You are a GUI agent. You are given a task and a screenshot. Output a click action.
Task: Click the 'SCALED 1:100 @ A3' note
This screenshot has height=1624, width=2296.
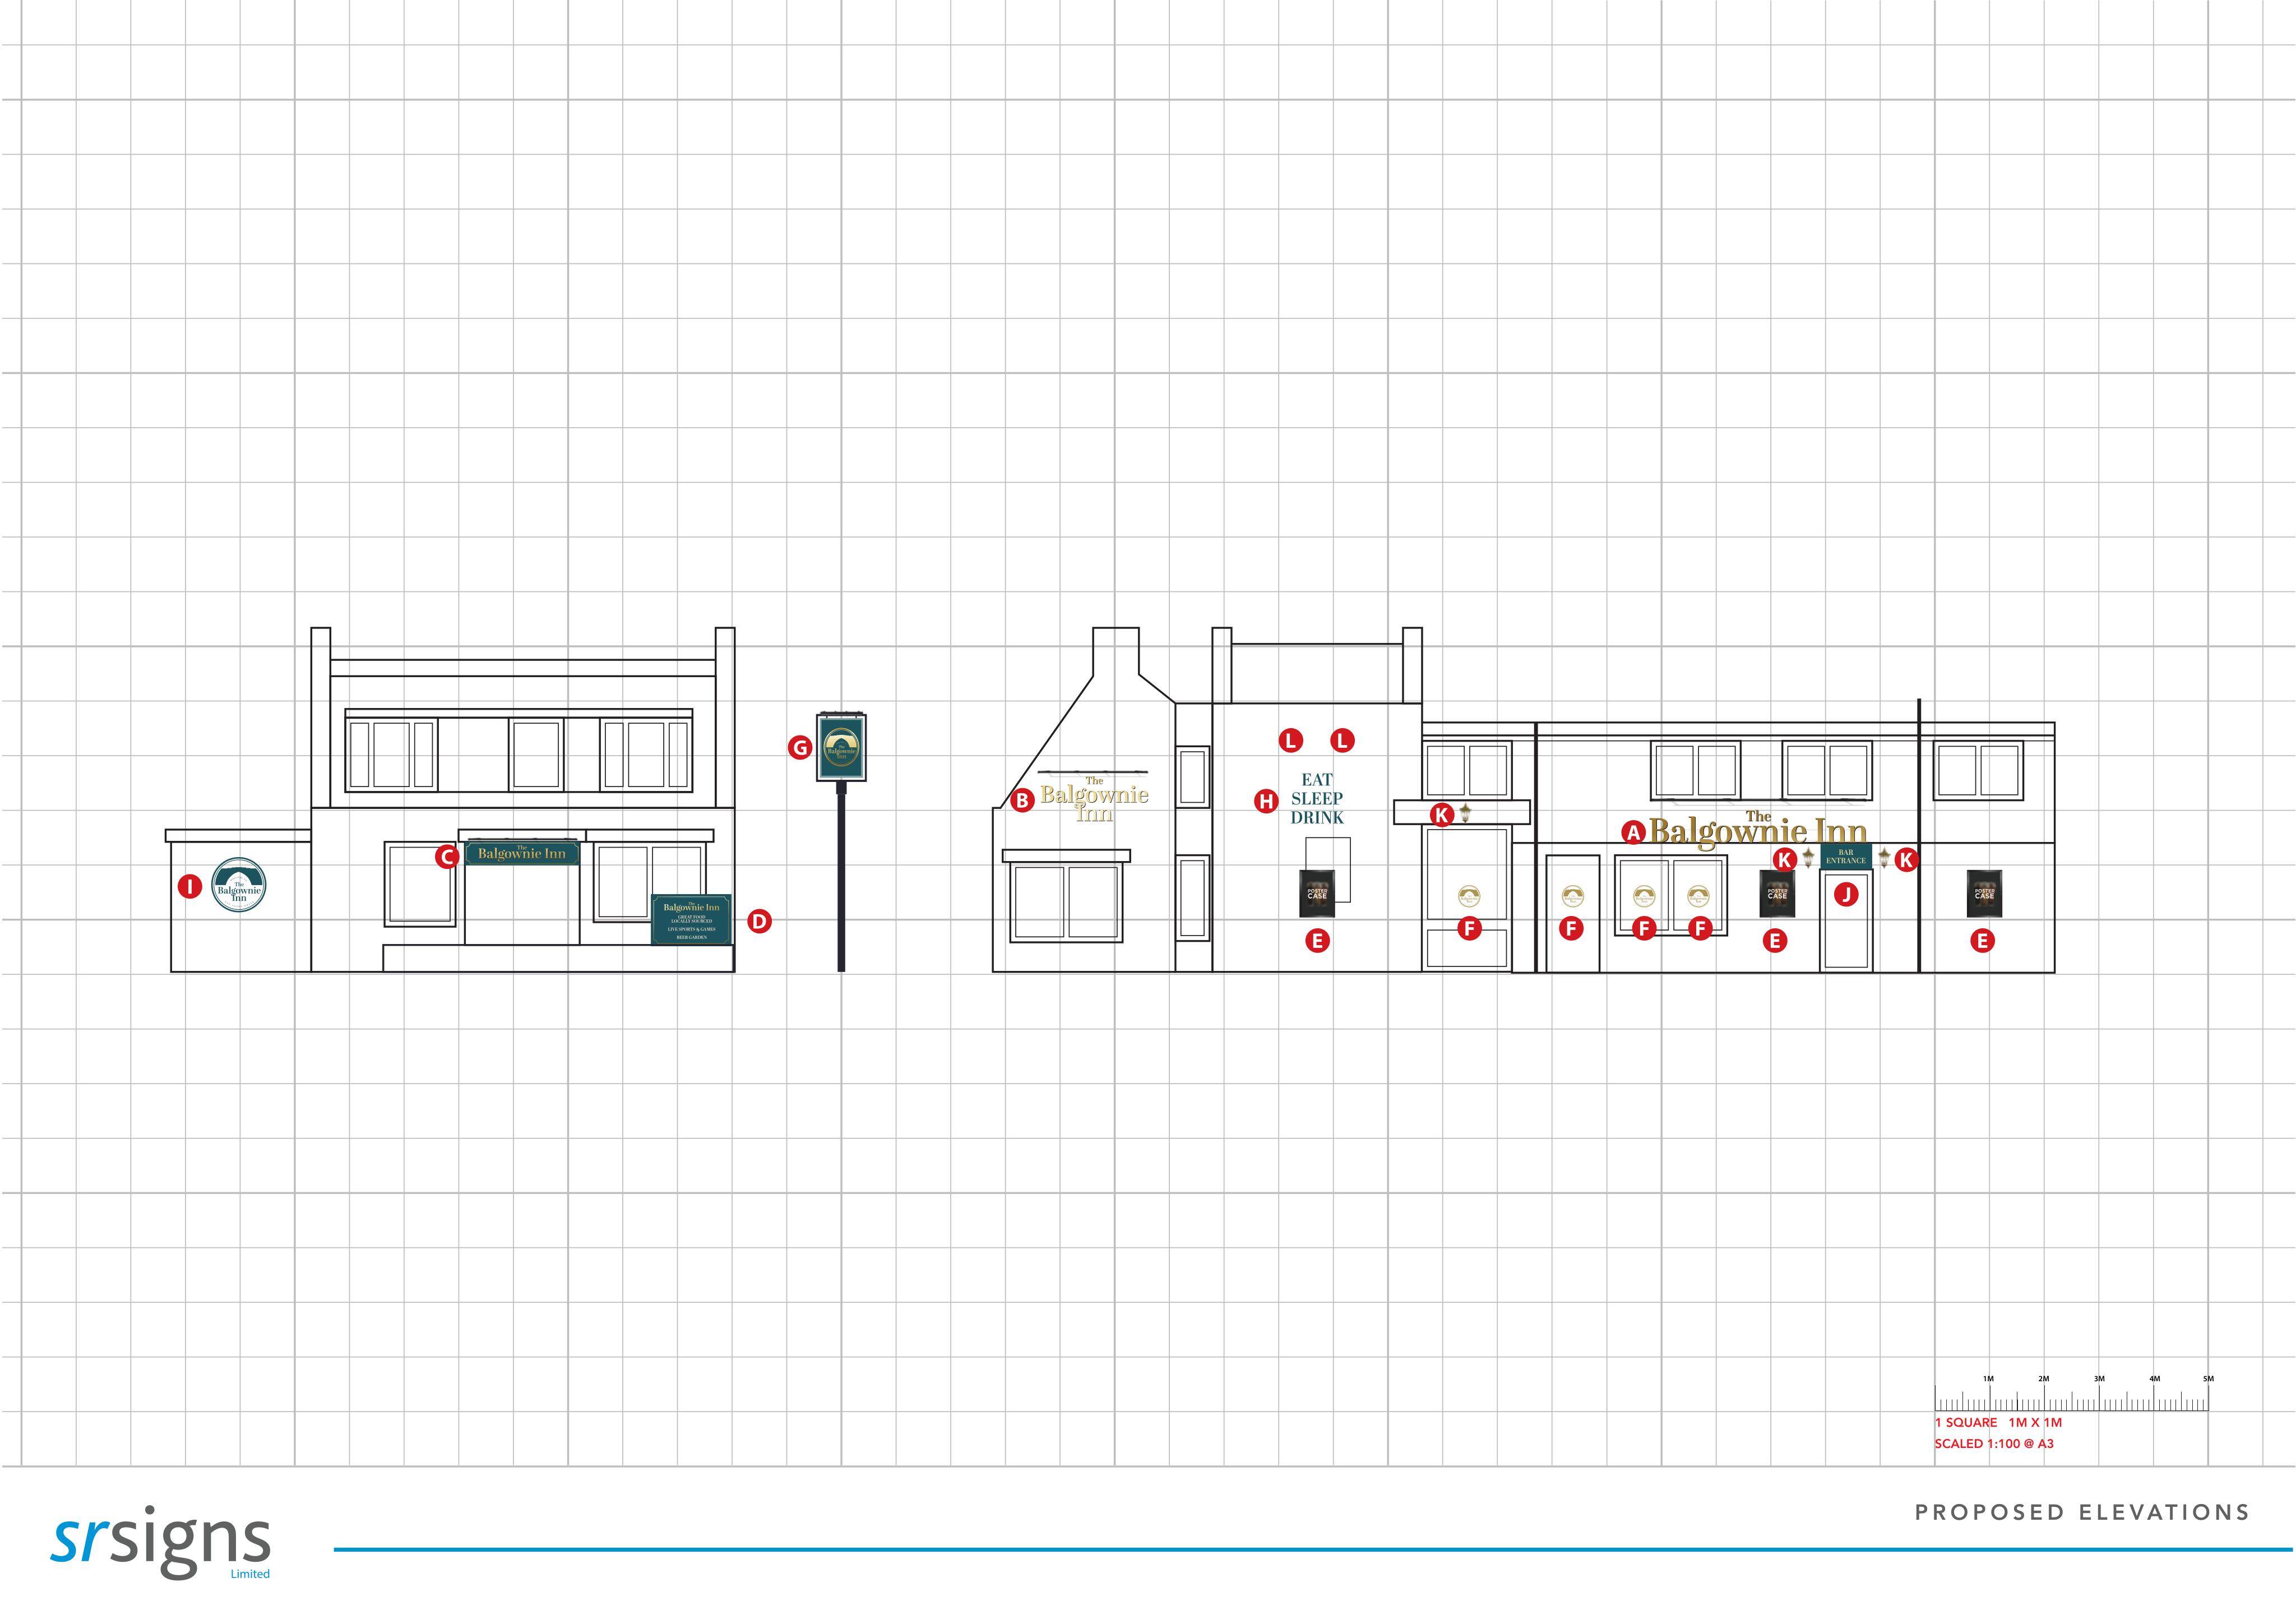click(1994, 1444)
